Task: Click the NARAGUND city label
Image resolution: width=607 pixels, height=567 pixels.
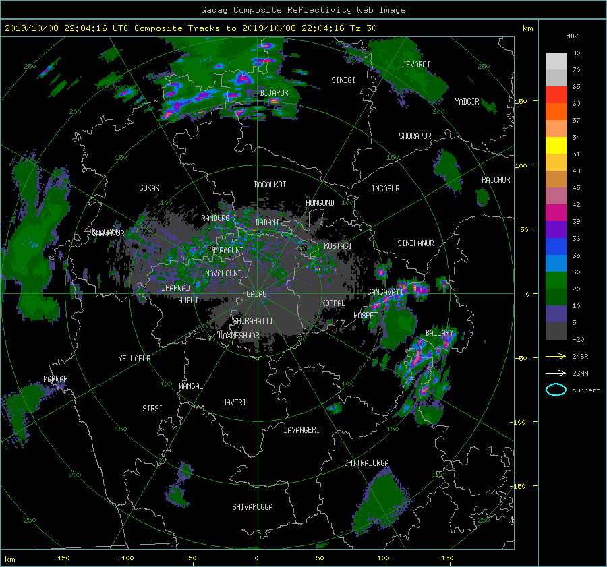Action: click(228, 251)
